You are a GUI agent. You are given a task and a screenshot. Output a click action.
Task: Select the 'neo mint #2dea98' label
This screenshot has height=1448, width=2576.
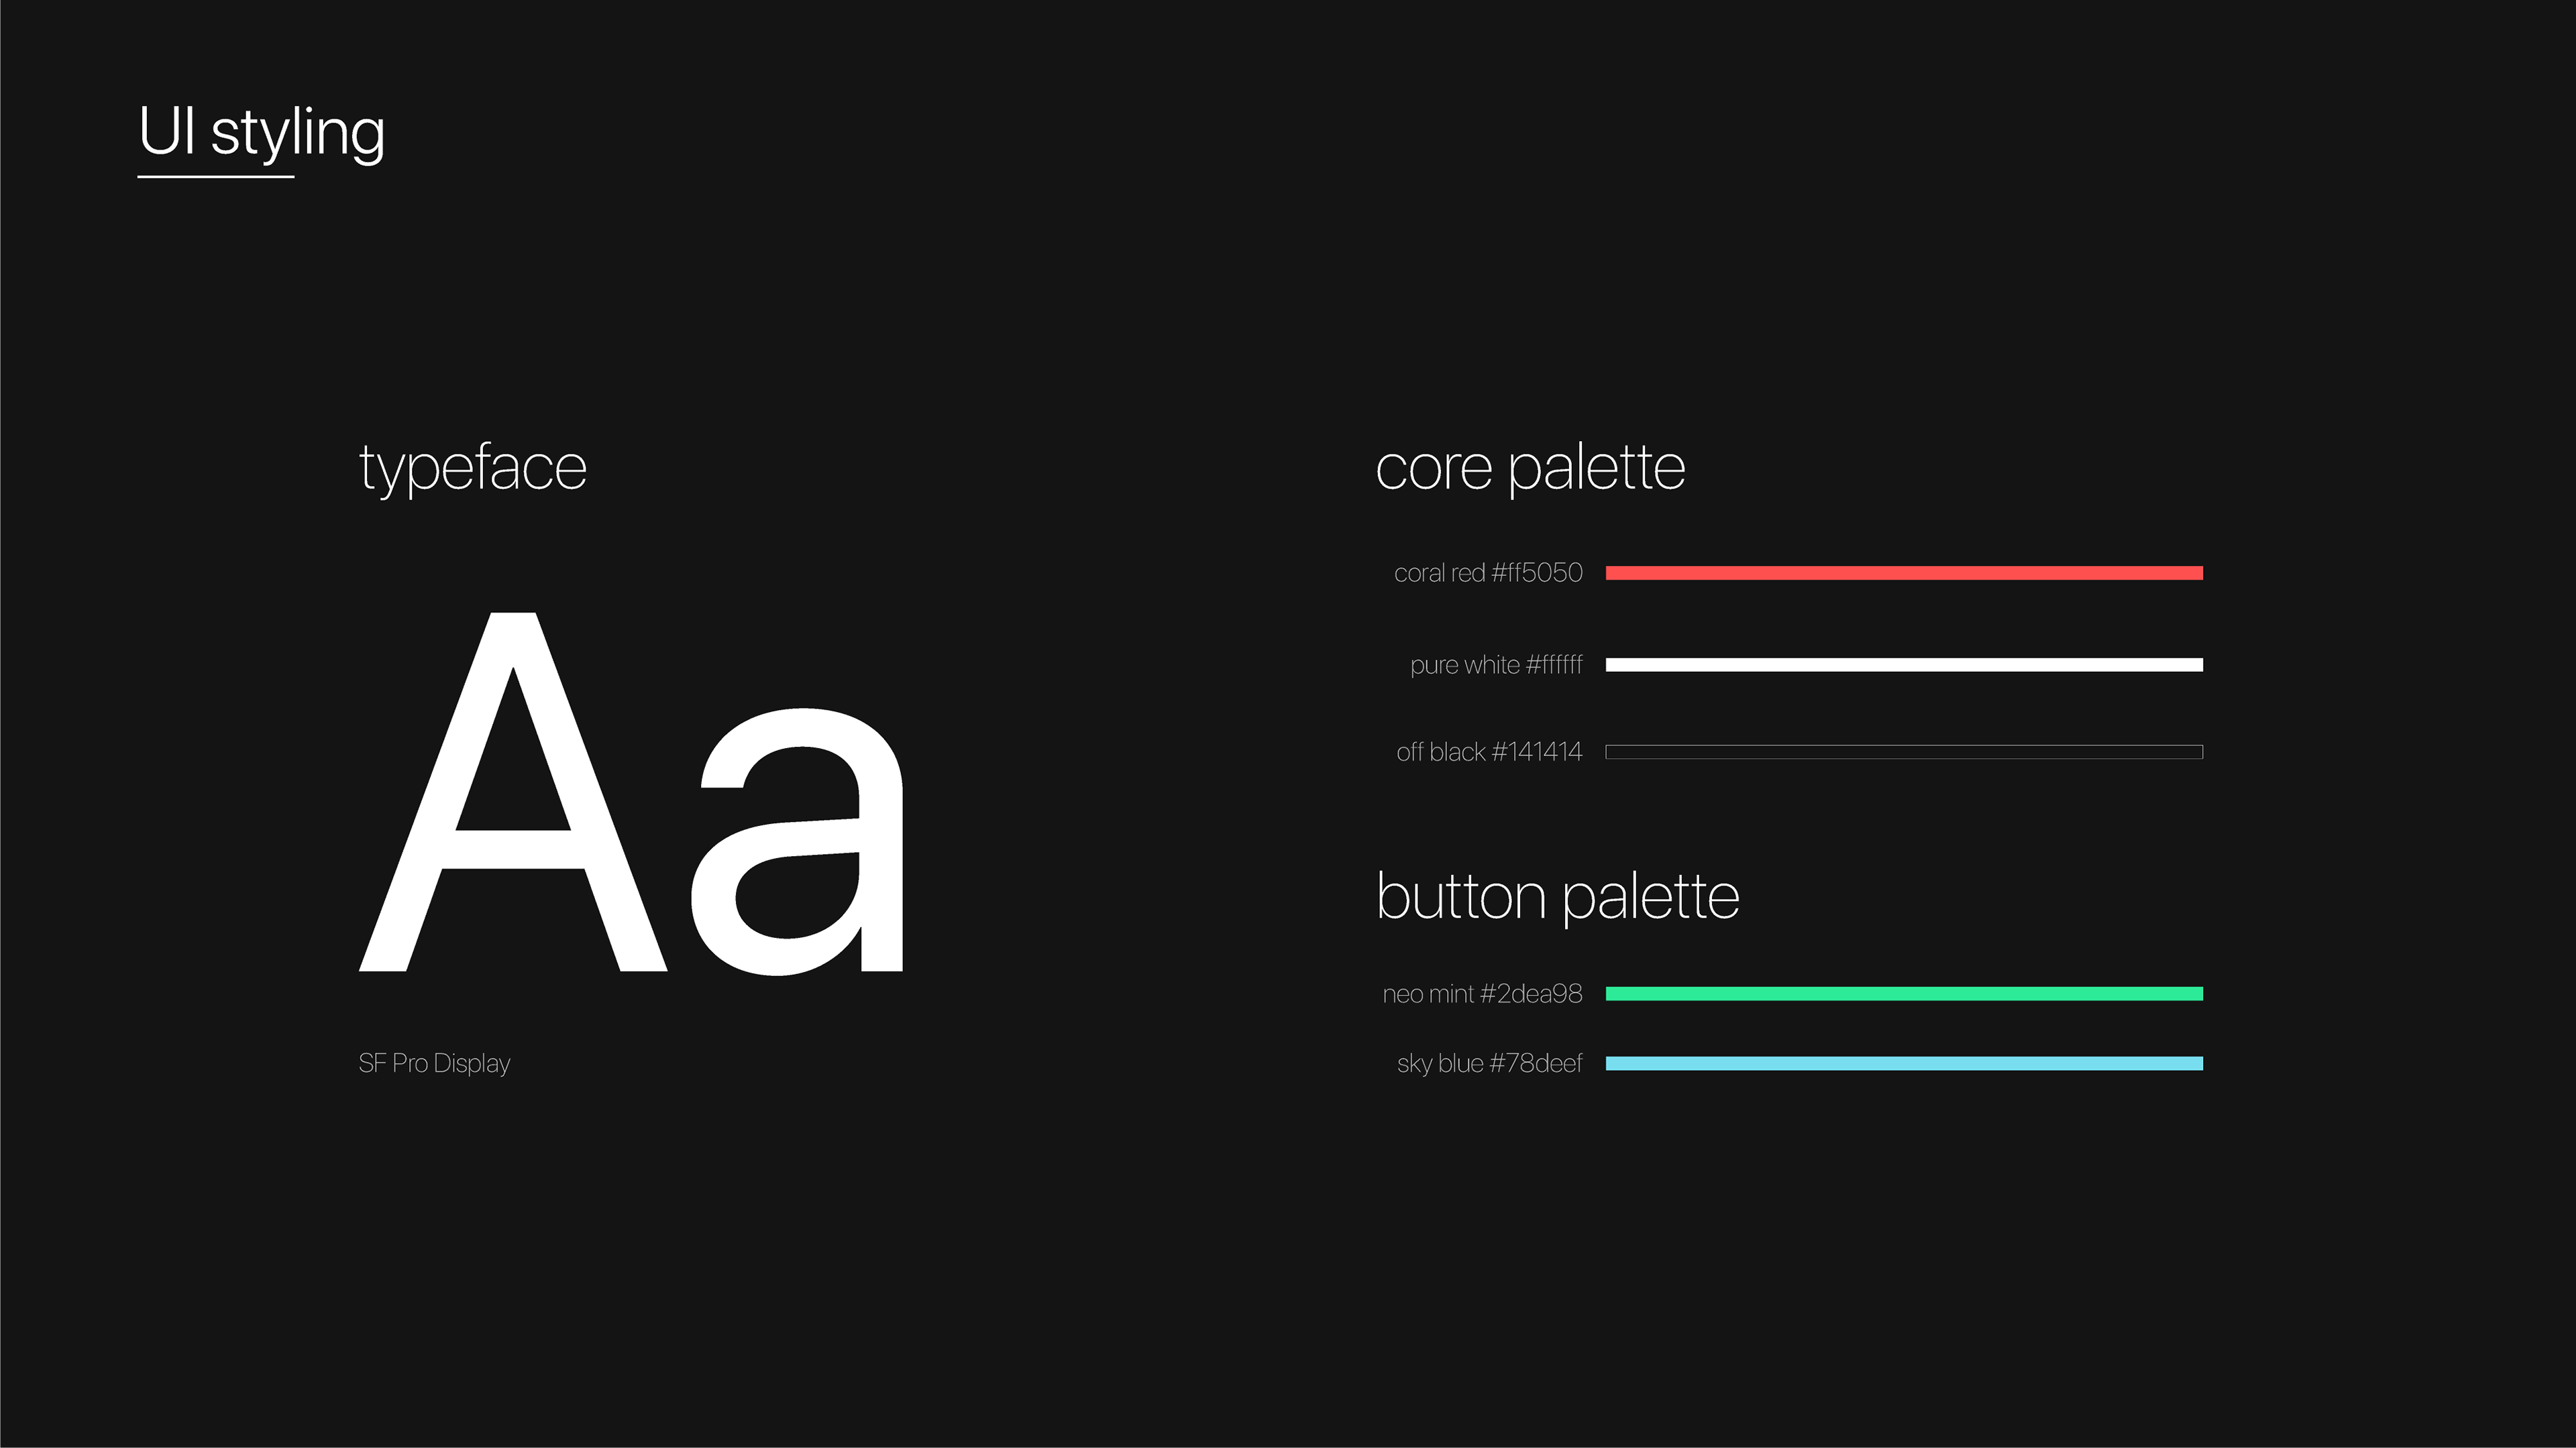pyautogui.click(x=1482, y=993)
